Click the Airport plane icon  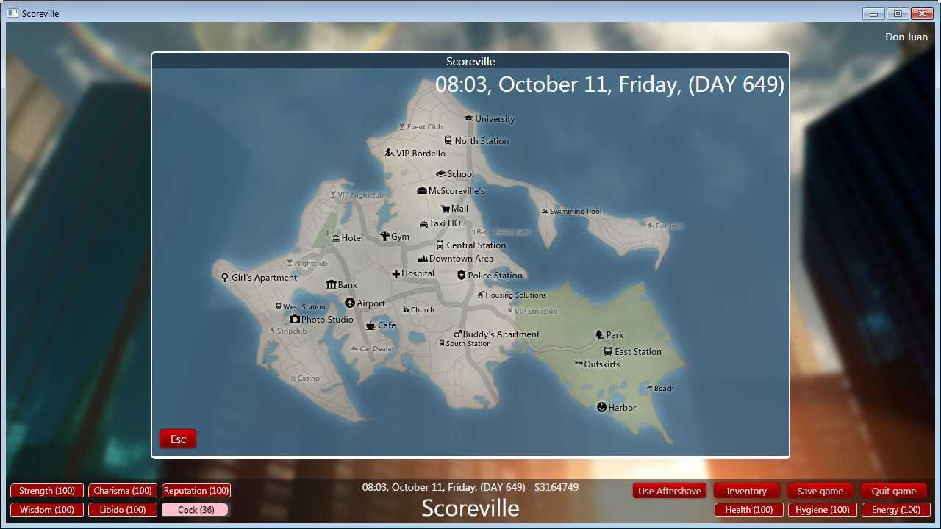(x=350, y=303)
